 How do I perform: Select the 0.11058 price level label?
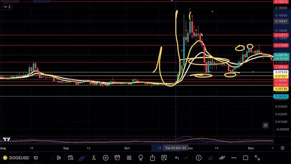click(x=281, y=45)
